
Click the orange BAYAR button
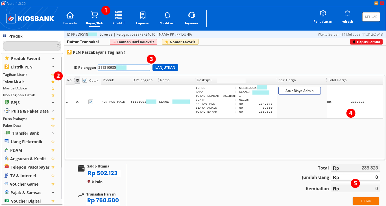point(366,201)
